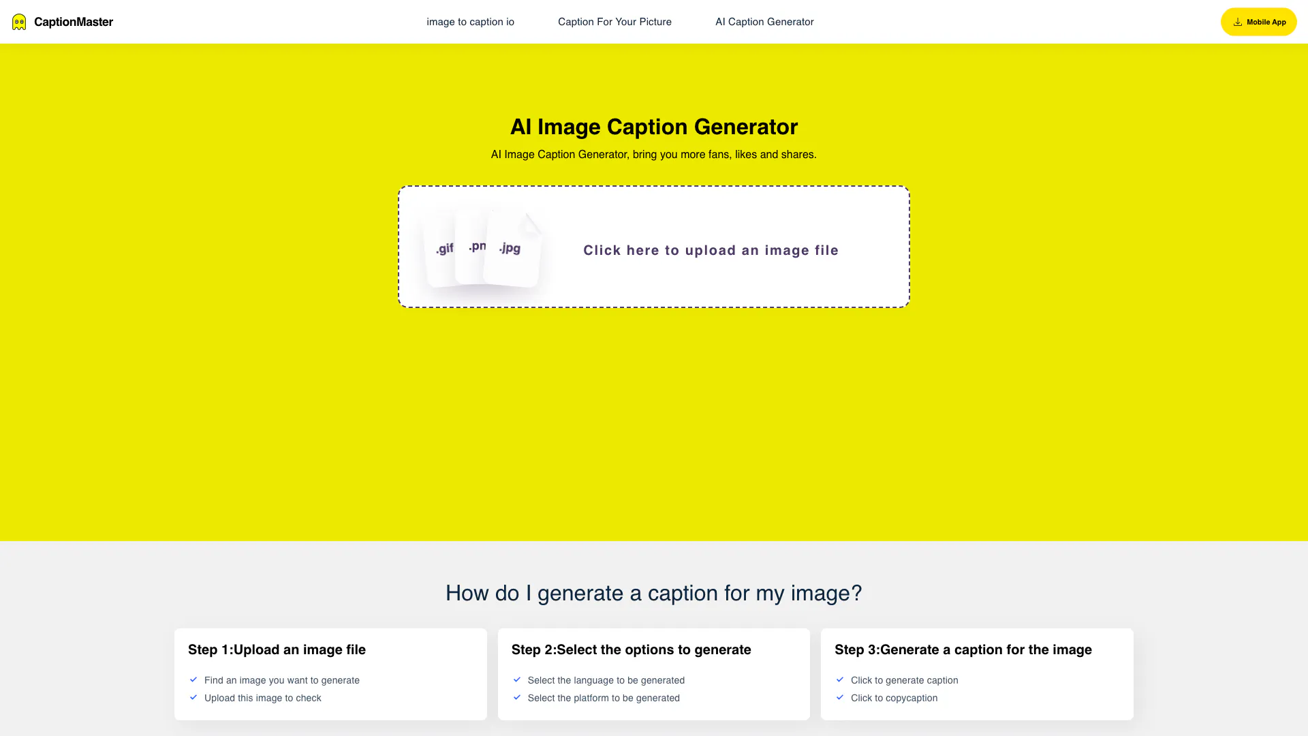
Task: Go to AI Caption Generator nav item
Action: (764, 22)
